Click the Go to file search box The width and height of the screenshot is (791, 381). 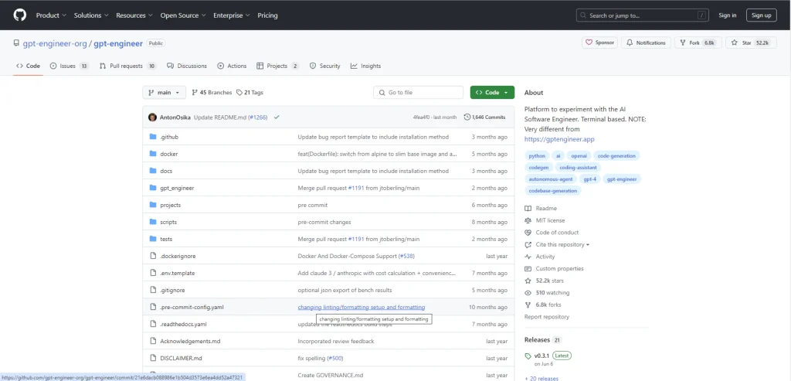(418, 92)
